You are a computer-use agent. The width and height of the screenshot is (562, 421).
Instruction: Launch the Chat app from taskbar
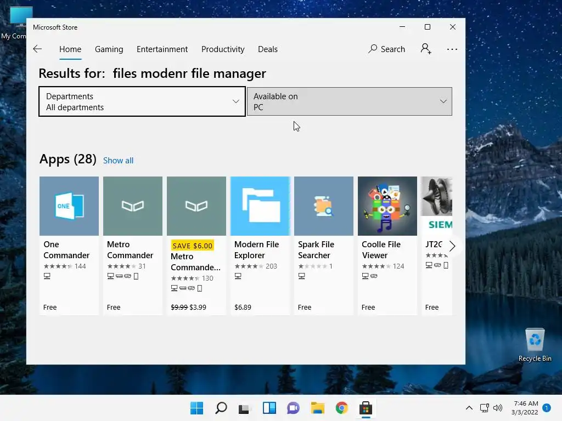293,408
